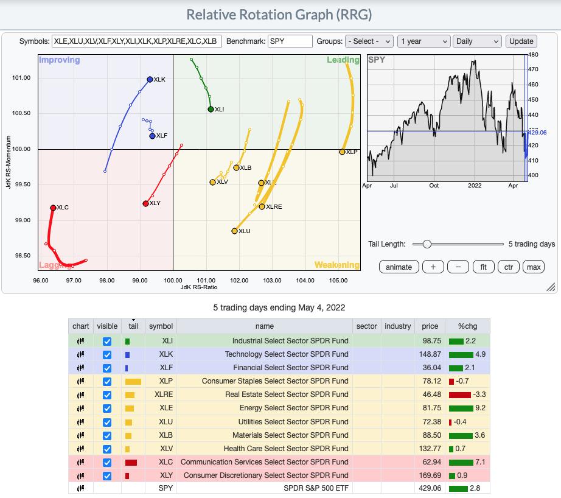Sort table by tail column
The height and width of the screenshot is (498, 561).
tap(133, 326)
